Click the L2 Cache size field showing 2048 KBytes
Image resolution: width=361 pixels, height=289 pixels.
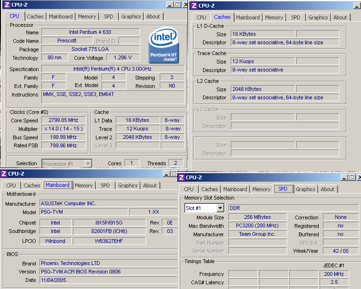(x=262, y=89)
